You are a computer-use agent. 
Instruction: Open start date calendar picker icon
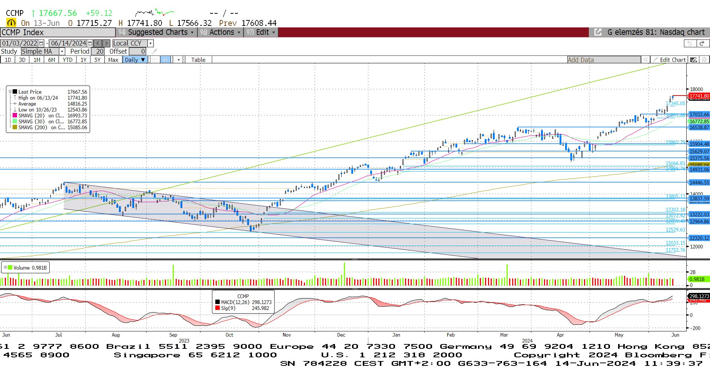click(x=41, y=43)
